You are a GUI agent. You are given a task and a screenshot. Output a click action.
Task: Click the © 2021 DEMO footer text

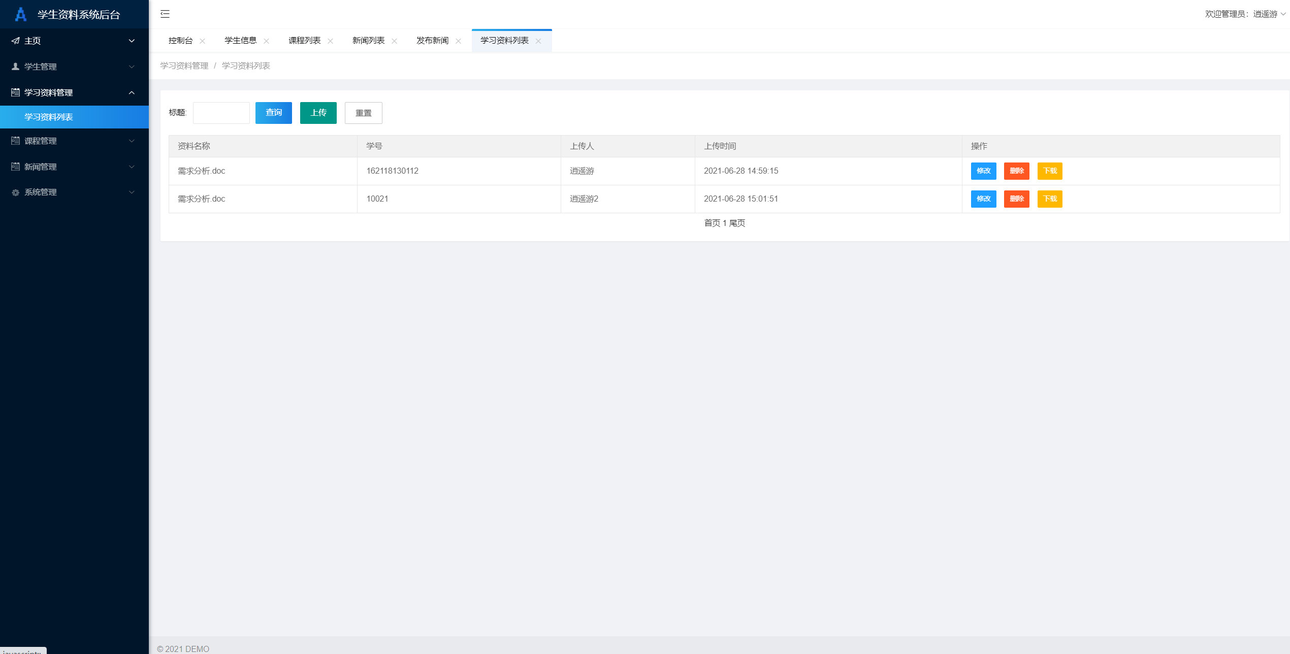(x=183, y=649)
